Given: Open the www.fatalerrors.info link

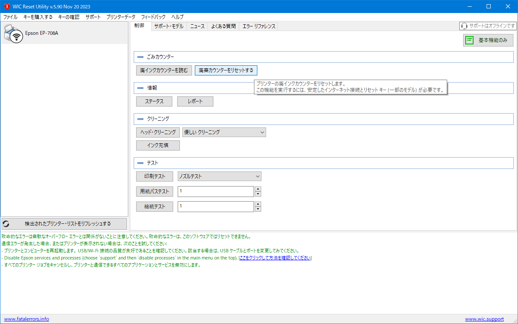Looking at the screenshot, I should (26, 319).
